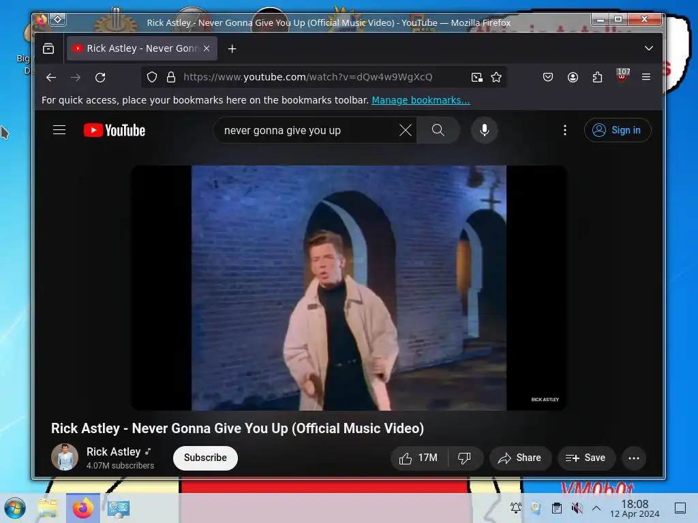The image size is (698, 523).
Task: Open system settings taskbar icon
Action: [x=118, y=508]
